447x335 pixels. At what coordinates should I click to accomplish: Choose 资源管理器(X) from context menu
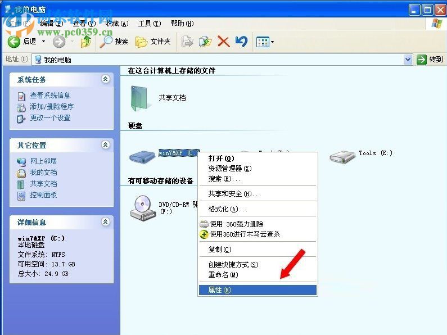(x=258, y=169)
